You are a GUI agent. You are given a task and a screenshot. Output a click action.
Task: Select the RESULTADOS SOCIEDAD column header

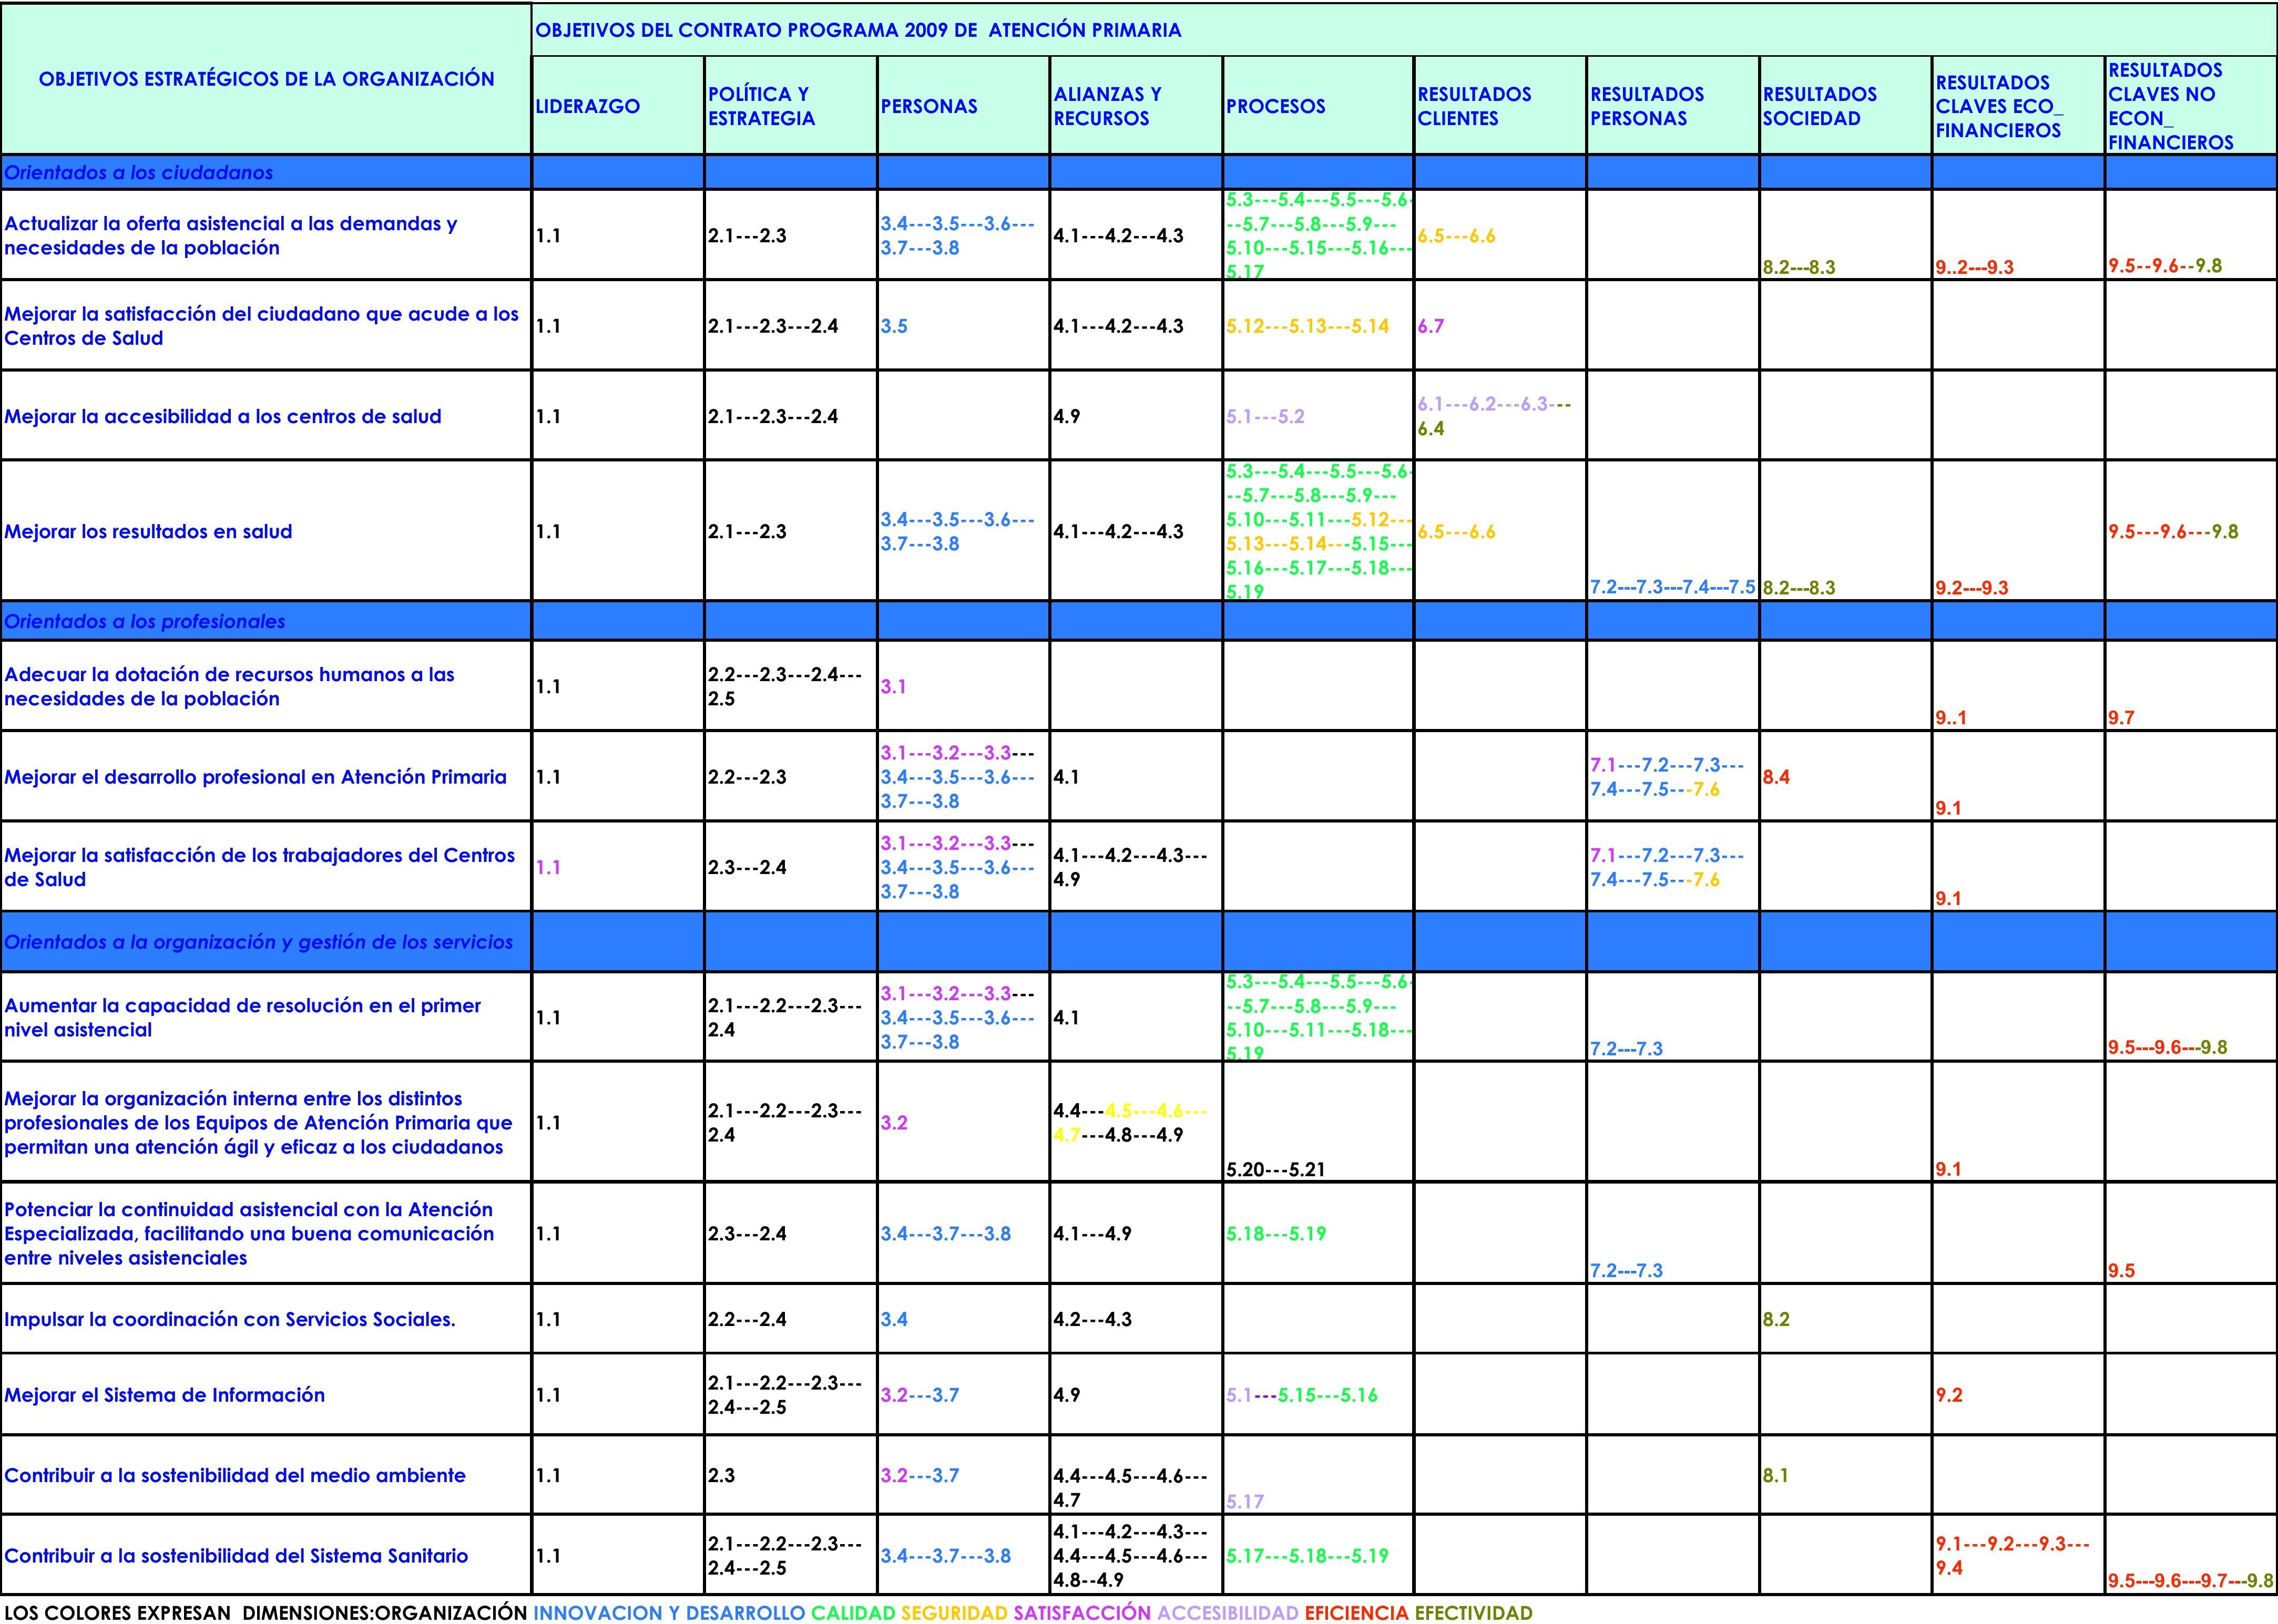[x=1819, y=106]
